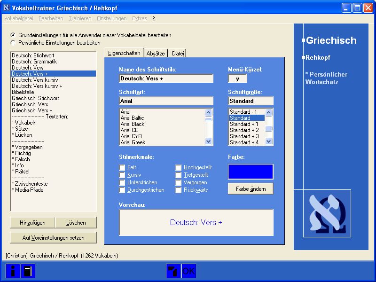Screen dimensions: 376x282
Task: Click the Schriftgröße text field
Action: [251, 101]
